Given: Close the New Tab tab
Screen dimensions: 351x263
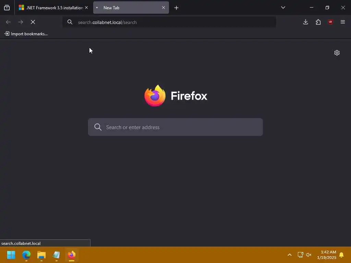Looking at the screenshot, I should coord(164,8).
